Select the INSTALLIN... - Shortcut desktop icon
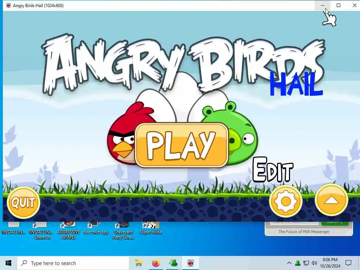Viewport: 360px width, 270px height. [41, 231]
